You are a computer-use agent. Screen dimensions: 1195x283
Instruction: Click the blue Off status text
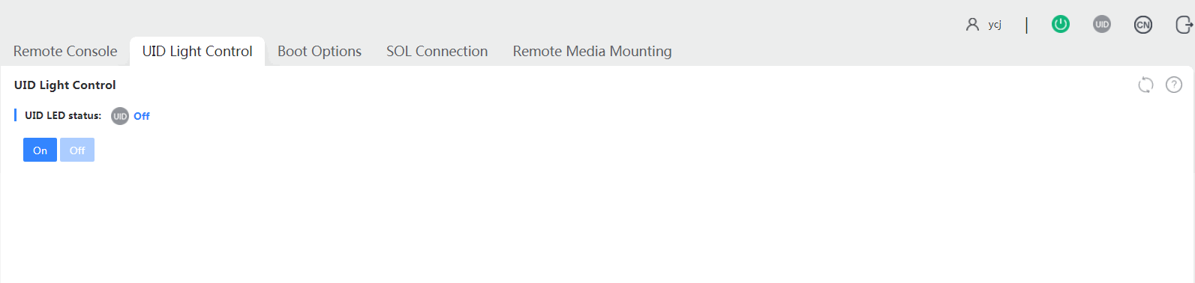pos(142,116)
